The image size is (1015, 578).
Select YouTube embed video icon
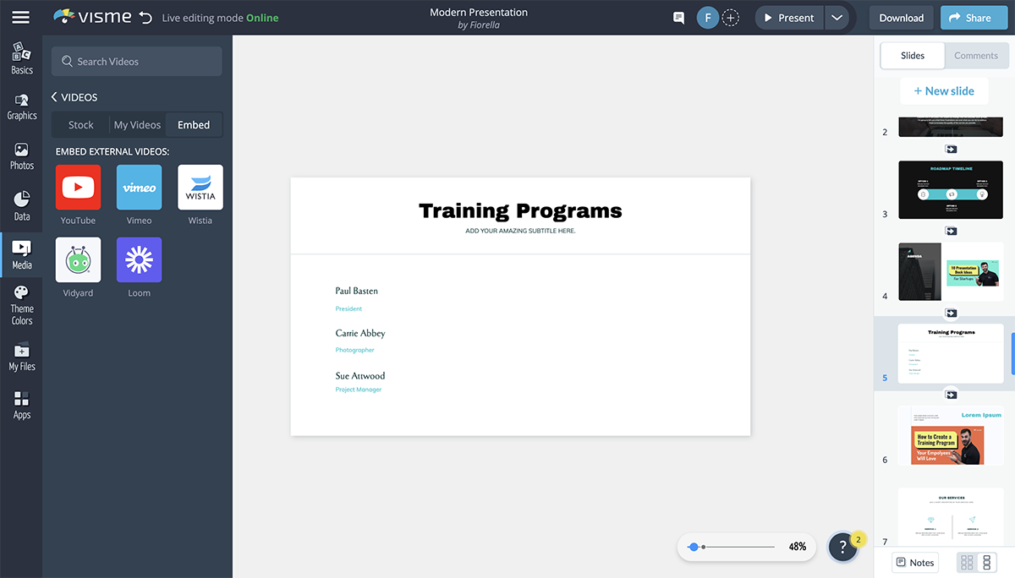click(78, 188)
